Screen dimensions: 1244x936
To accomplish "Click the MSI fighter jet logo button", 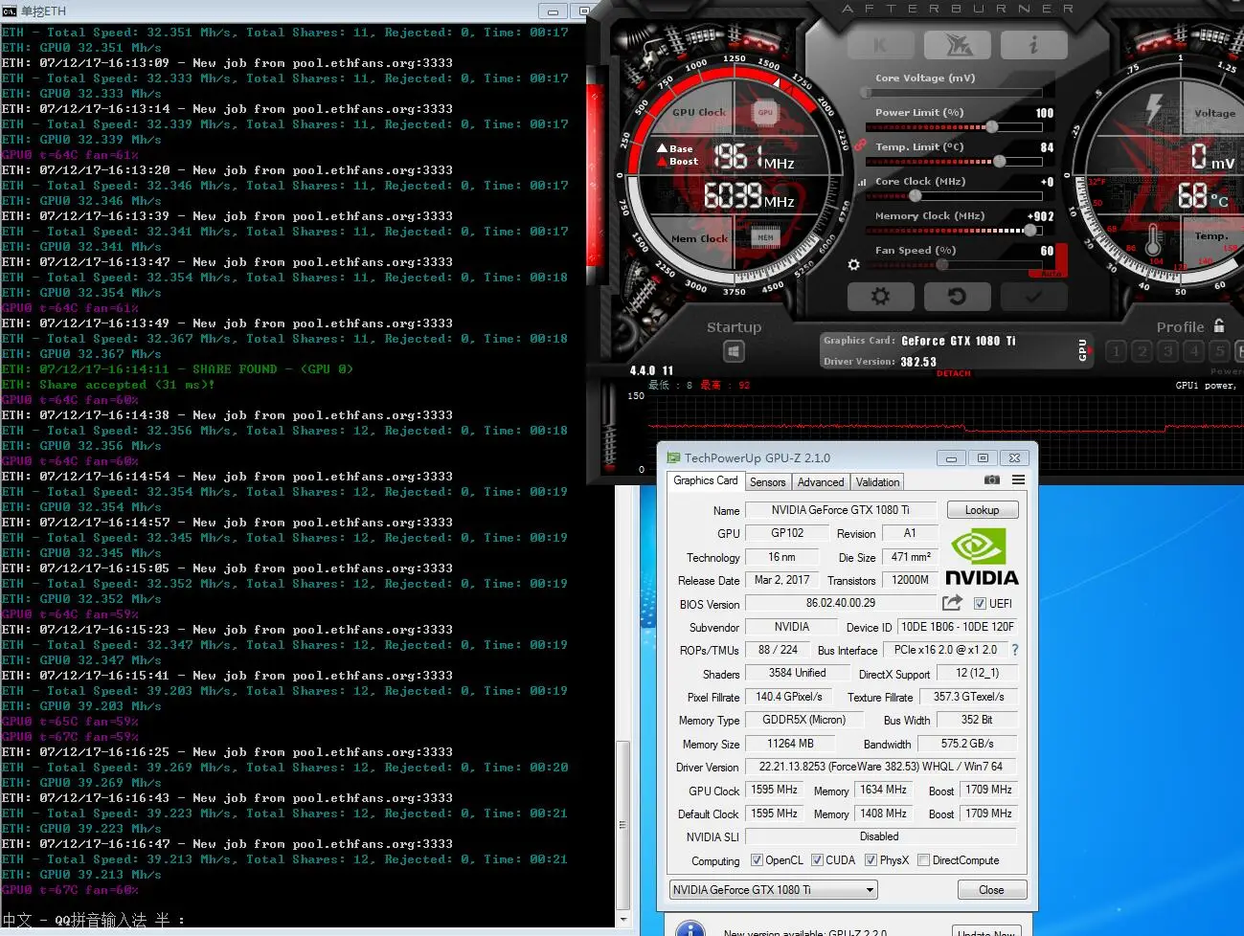I will 958,45.
